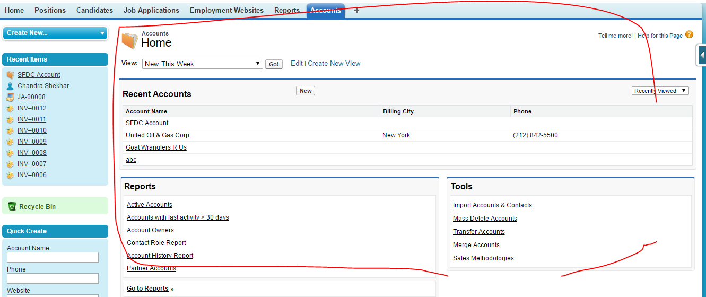The image size is (706, 297).
Task: Open JA-00008 link in Recent Items
Action: 31,97
